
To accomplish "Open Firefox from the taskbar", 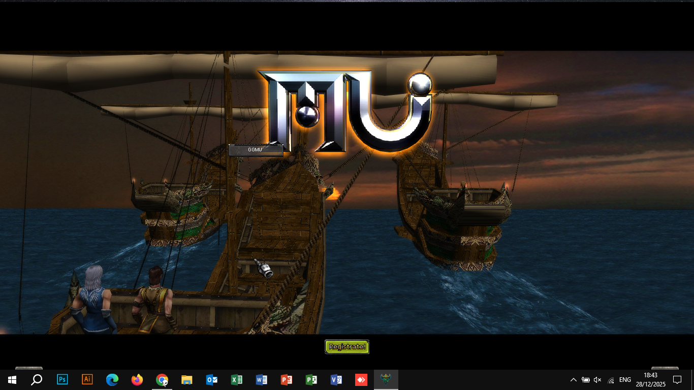I will [x=137, y=380].
